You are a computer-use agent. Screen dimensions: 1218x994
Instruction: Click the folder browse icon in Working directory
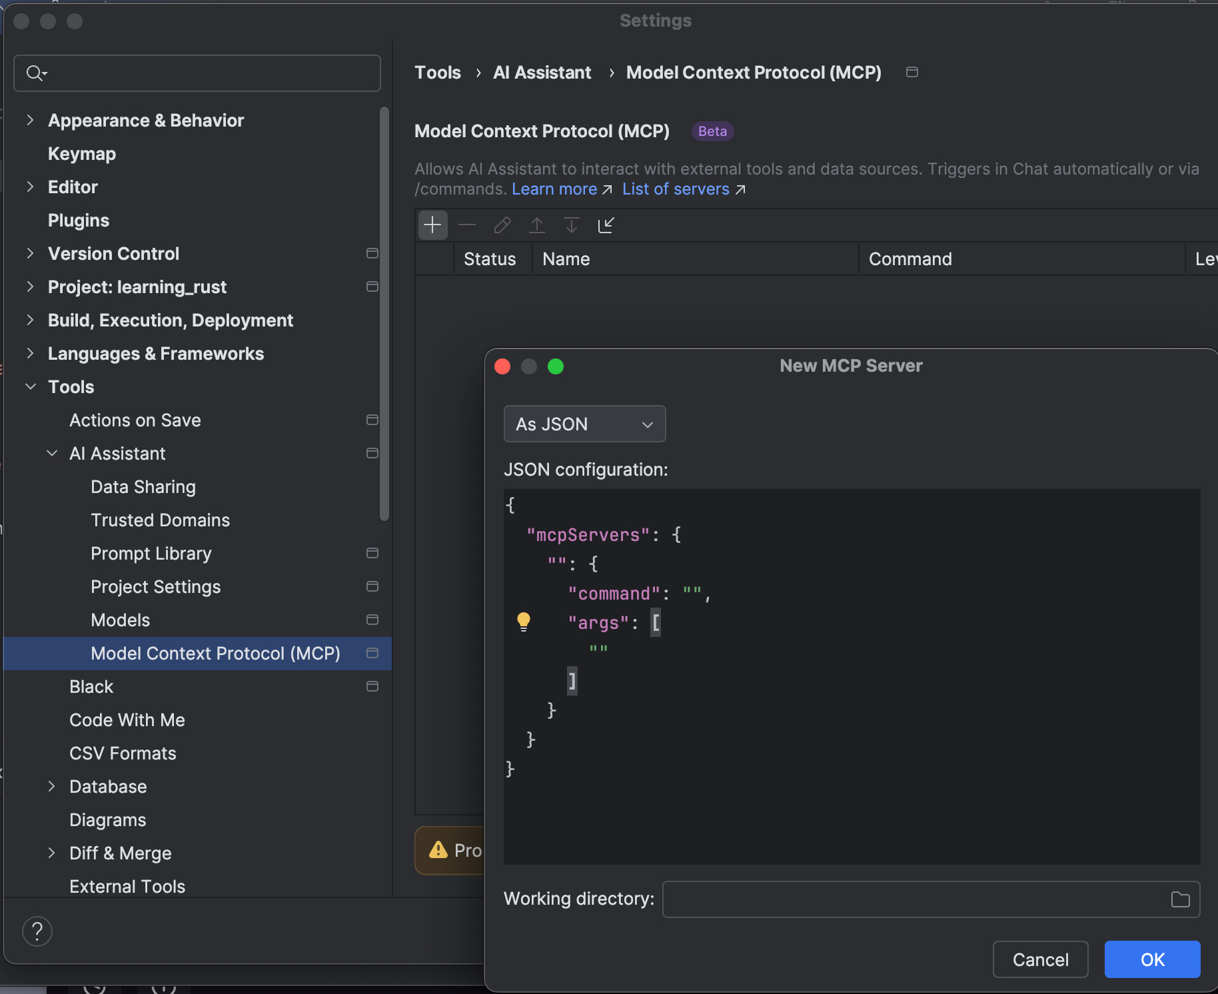[1180, 899]
